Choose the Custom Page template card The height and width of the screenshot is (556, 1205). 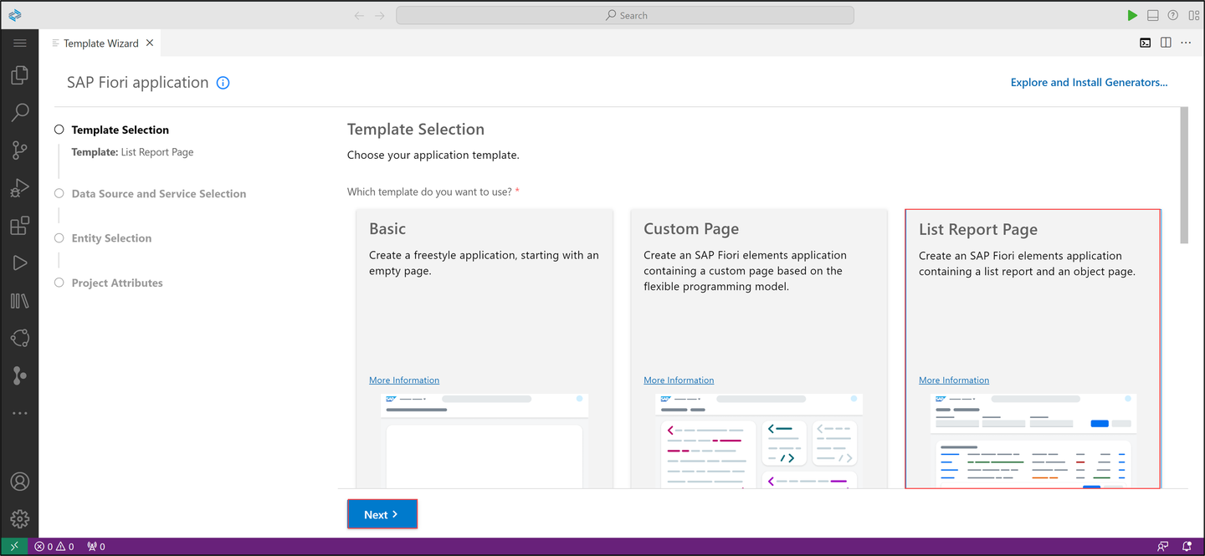(759, 349)
